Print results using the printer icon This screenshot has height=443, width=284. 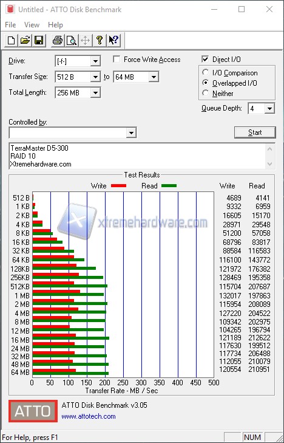(x=58, y=40)
